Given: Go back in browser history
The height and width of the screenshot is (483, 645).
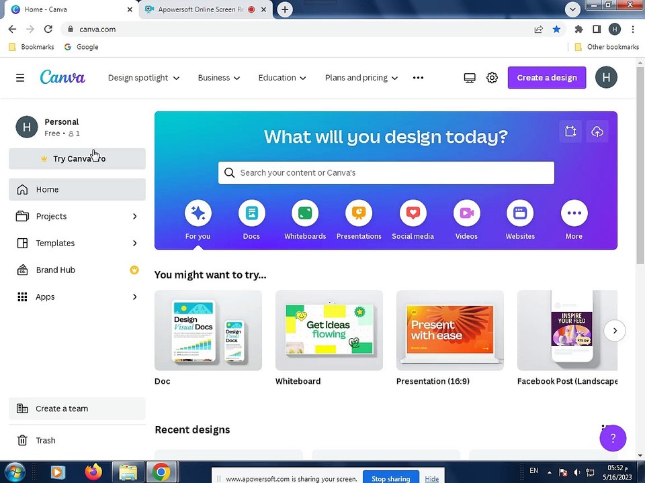Looking at the screenshot, I should point(12,29).
